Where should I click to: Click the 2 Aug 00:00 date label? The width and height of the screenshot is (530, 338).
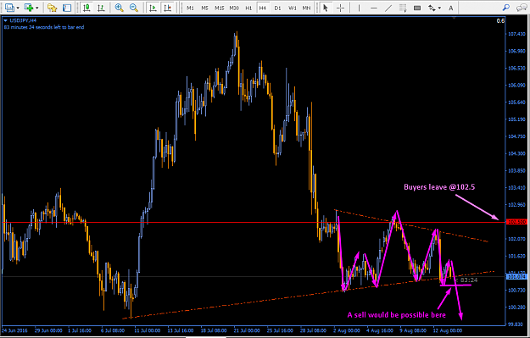point(347,330)
